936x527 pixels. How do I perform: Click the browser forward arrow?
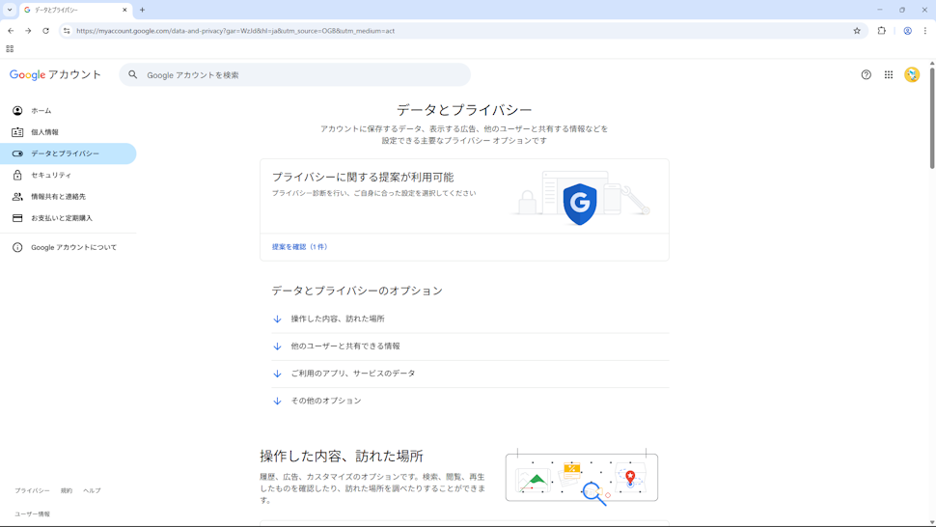(28, 31)
